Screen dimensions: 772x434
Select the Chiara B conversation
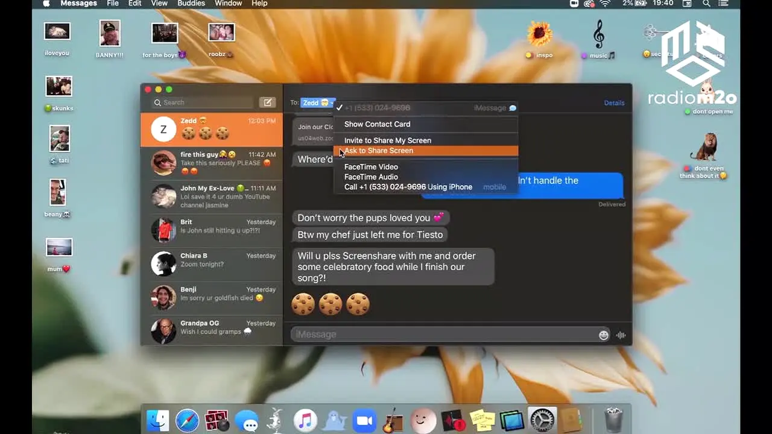point(212,265)
